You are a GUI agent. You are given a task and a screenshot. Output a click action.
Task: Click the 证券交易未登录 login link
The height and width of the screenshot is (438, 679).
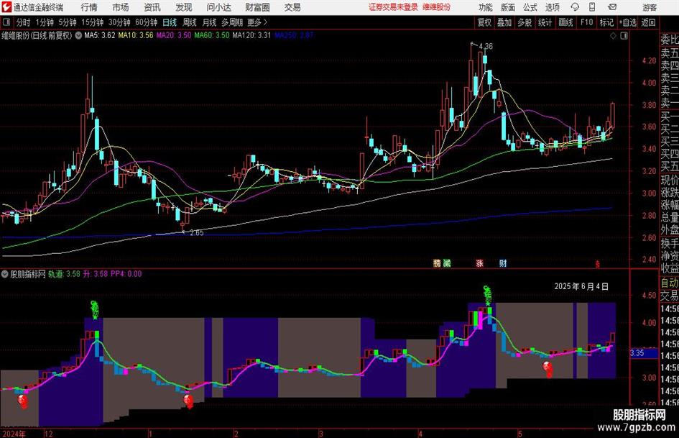tap(393, 7)
